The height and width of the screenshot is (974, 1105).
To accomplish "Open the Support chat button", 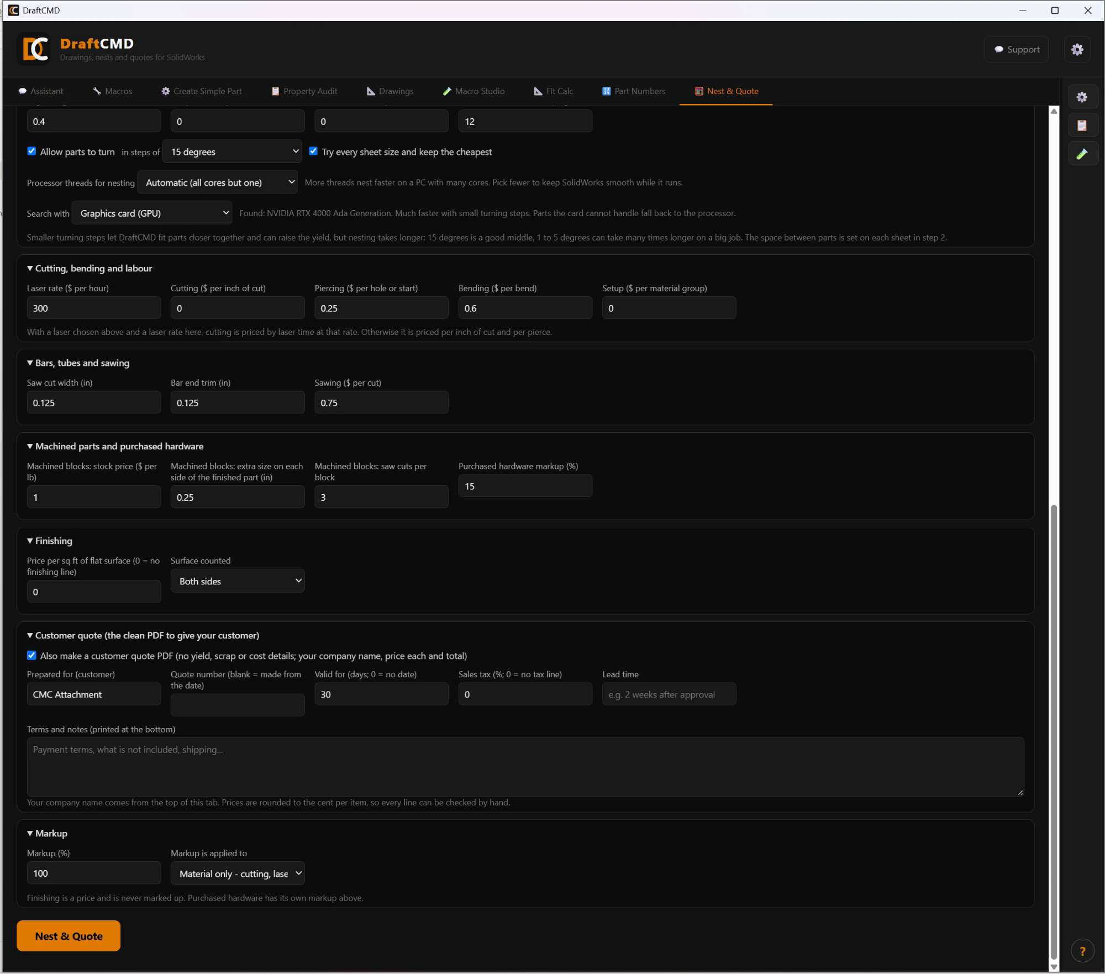I will coord(1016,50).
